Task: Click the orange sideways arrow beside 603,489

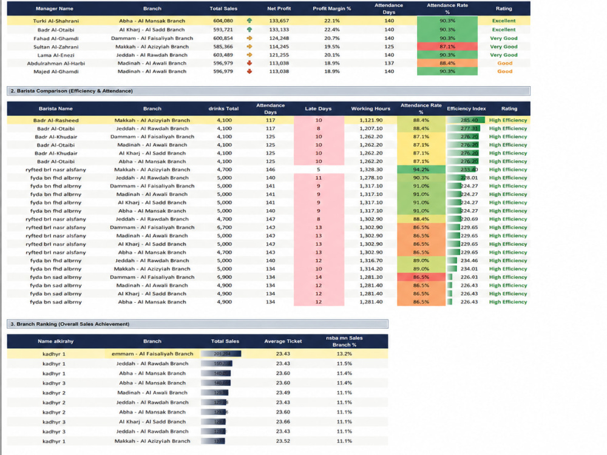Action: pyautogui.click(x=249, y=55)
